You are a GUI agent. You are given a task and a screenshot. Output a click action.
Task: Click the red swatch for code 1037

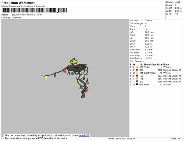(137, 76)
